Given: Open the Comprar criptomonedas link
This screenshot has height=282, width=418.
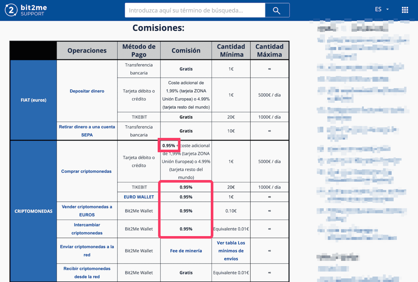Looking at the screenshot, I should click(x=86, y=171).
